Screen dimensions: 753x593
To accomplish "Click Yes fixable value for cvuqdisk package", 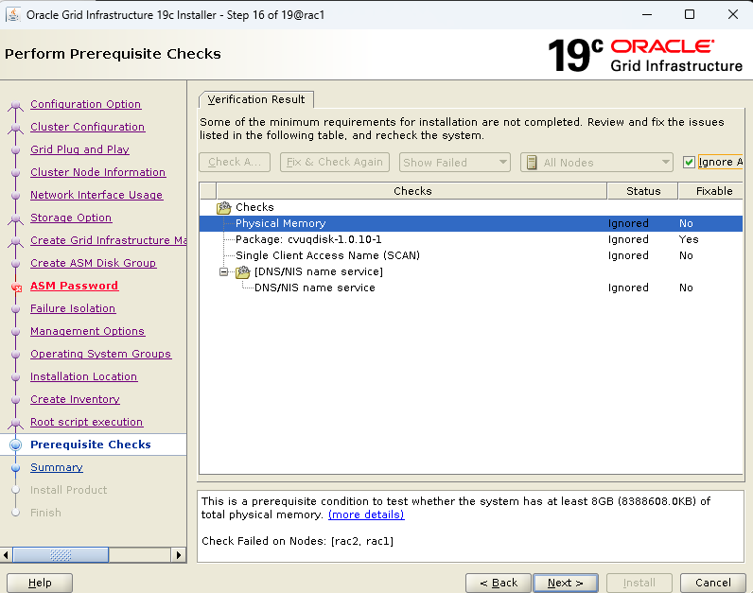I will pyautogui.click(x=689, y=239).
